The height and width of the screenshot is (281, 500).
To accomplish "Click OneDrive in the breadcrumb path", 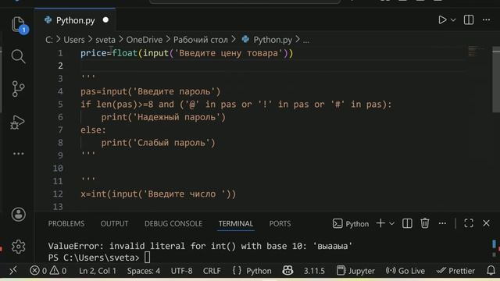I will point(144,40).
